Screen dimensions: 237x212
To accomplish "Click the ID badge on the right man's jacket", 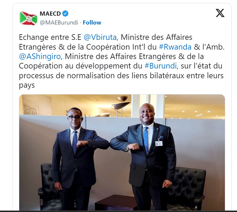I will pyautogui.click(x=159, y=143).
